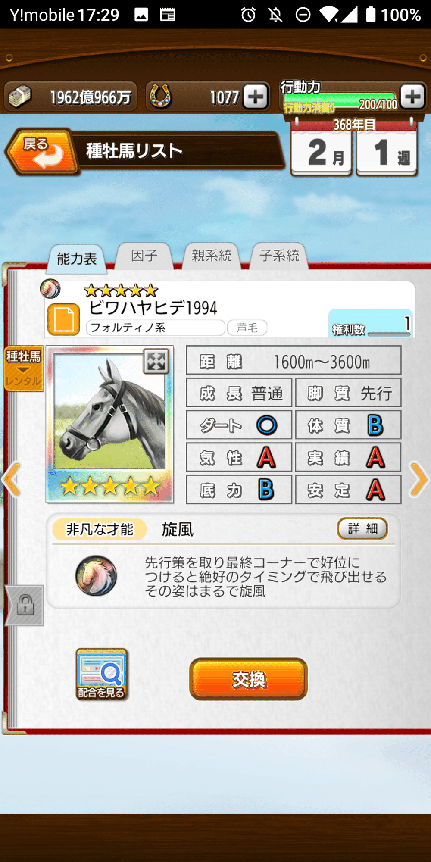Switch to the 因子 tab
The width and height of the screenshot is (431, 862).
pyautogui.click(x=144, y=256)
